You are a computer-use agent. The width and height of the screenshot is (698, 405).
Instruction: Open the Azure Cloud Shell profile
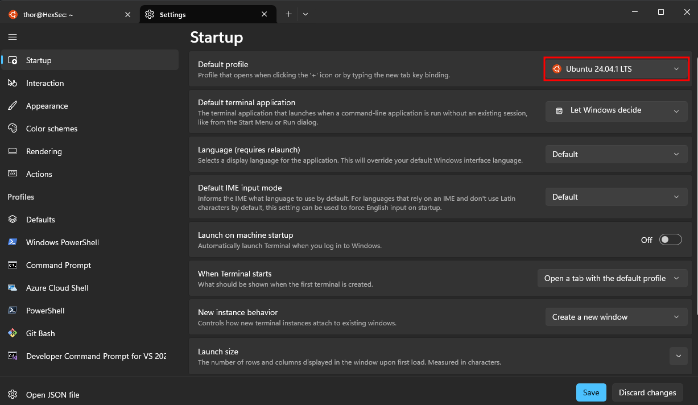(x=90, y=288)
